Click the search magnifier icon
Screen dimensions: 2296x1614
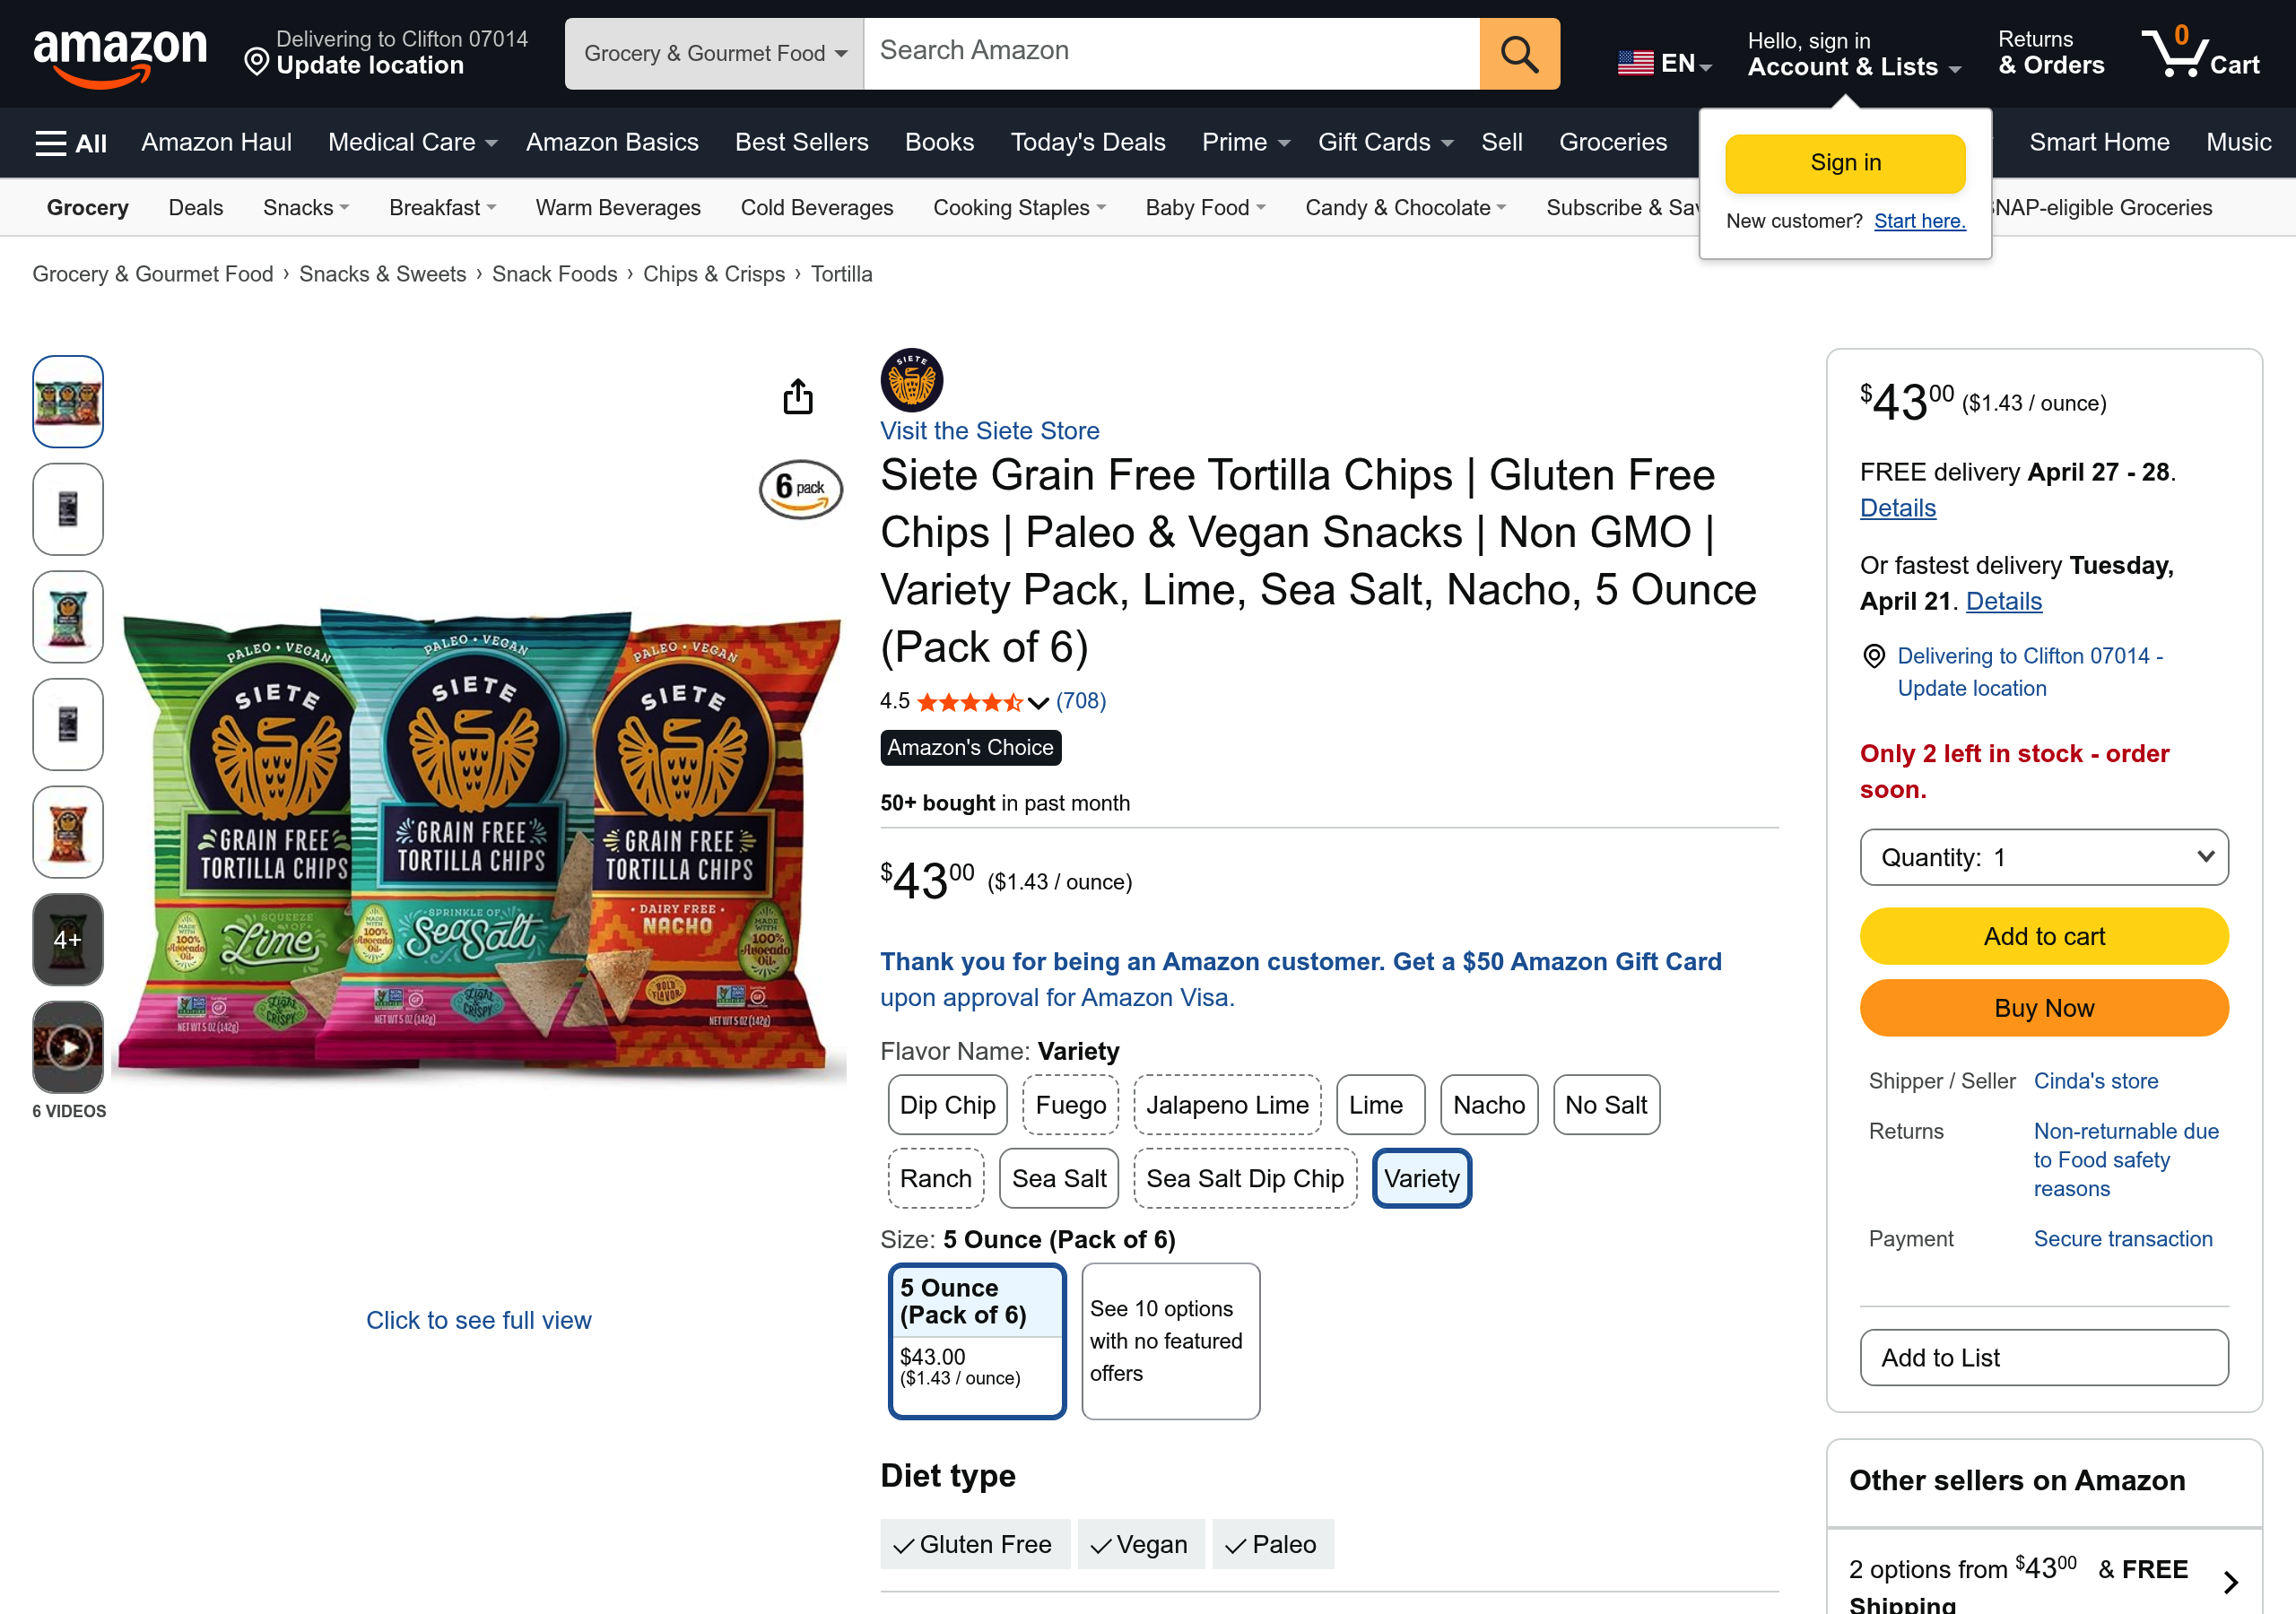coord(1518,53)
